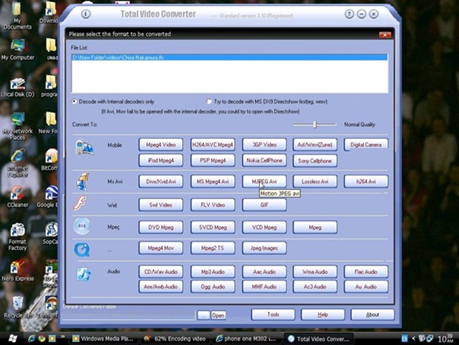This screenshot has height=345, width=459.
Task: Click the Open folder button
Action: (x=218, y=315)
